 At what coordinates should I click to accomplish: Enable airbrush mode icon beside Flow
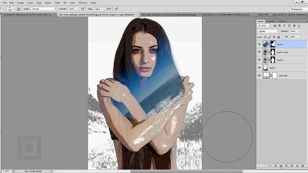click(109, 9)
